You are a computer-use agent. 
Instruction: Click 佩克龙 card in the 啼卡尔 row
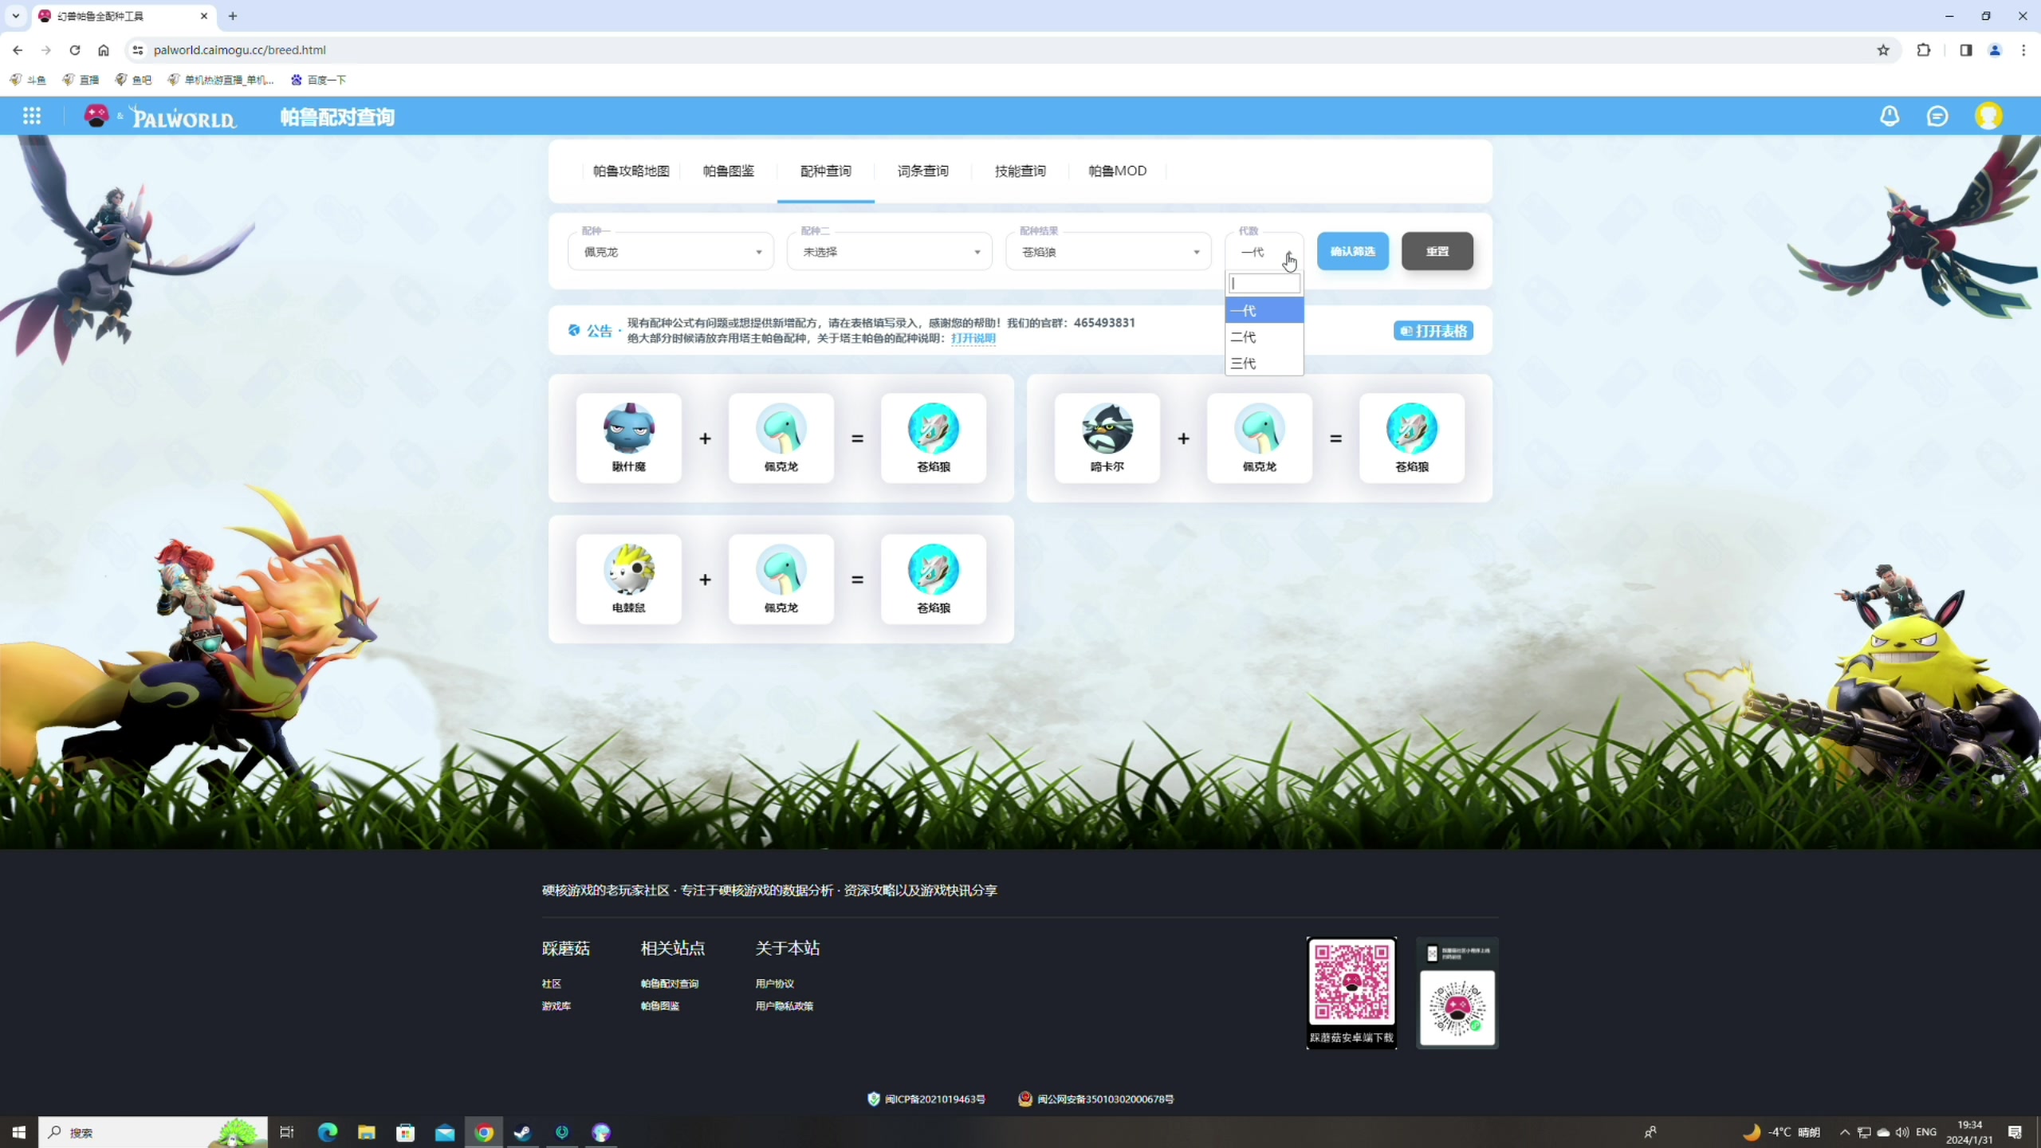point(1260,438)
